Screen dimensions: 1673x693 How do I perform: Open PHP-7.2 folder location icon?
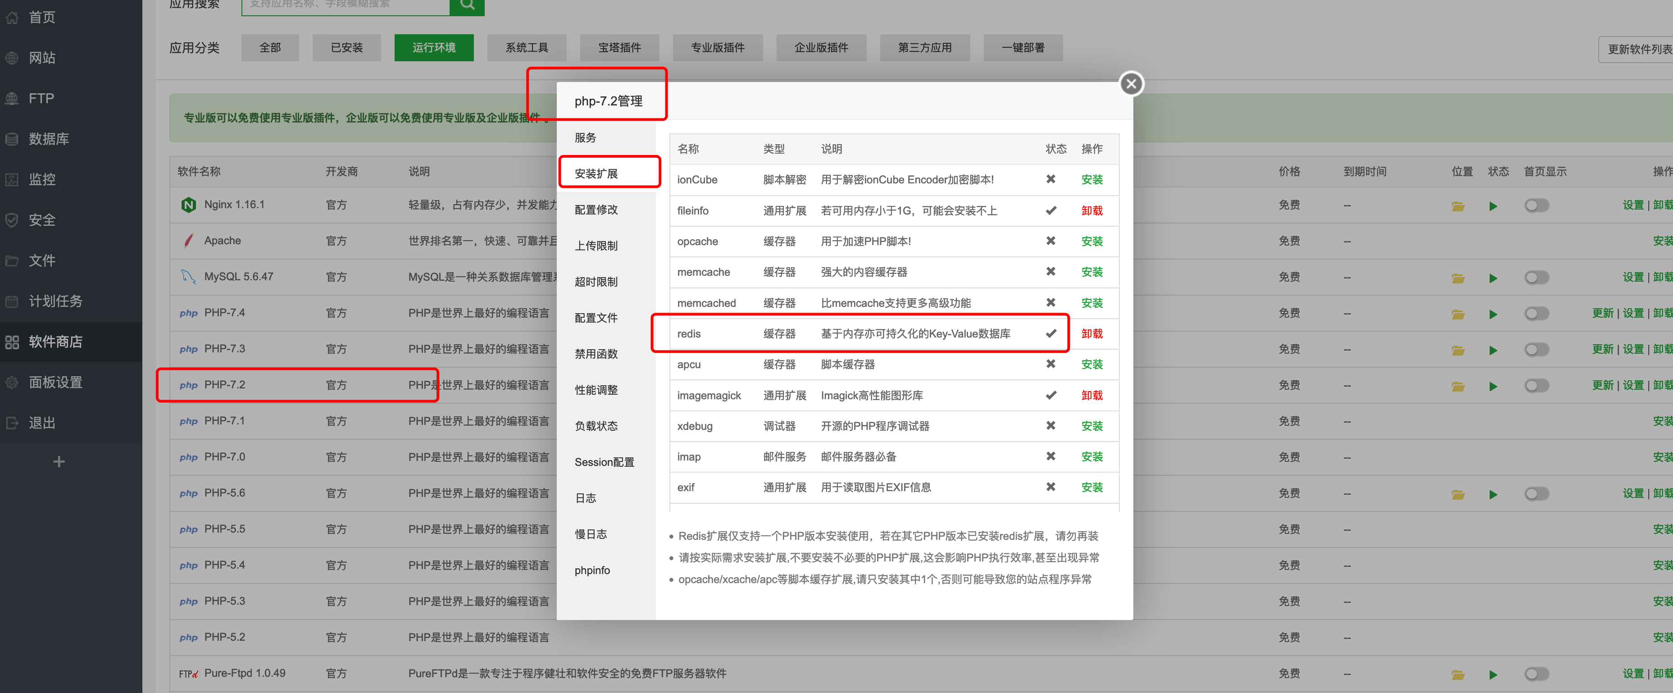pos(1458,387)
